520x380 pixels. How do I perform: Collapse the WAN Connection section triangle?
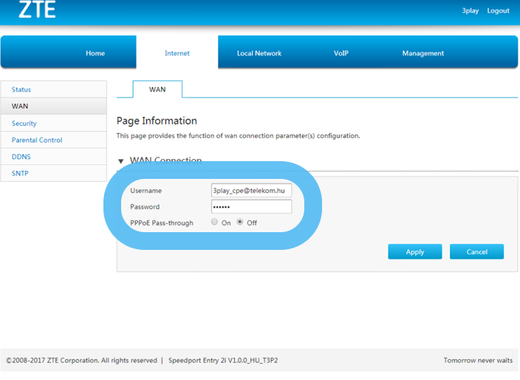121,161
